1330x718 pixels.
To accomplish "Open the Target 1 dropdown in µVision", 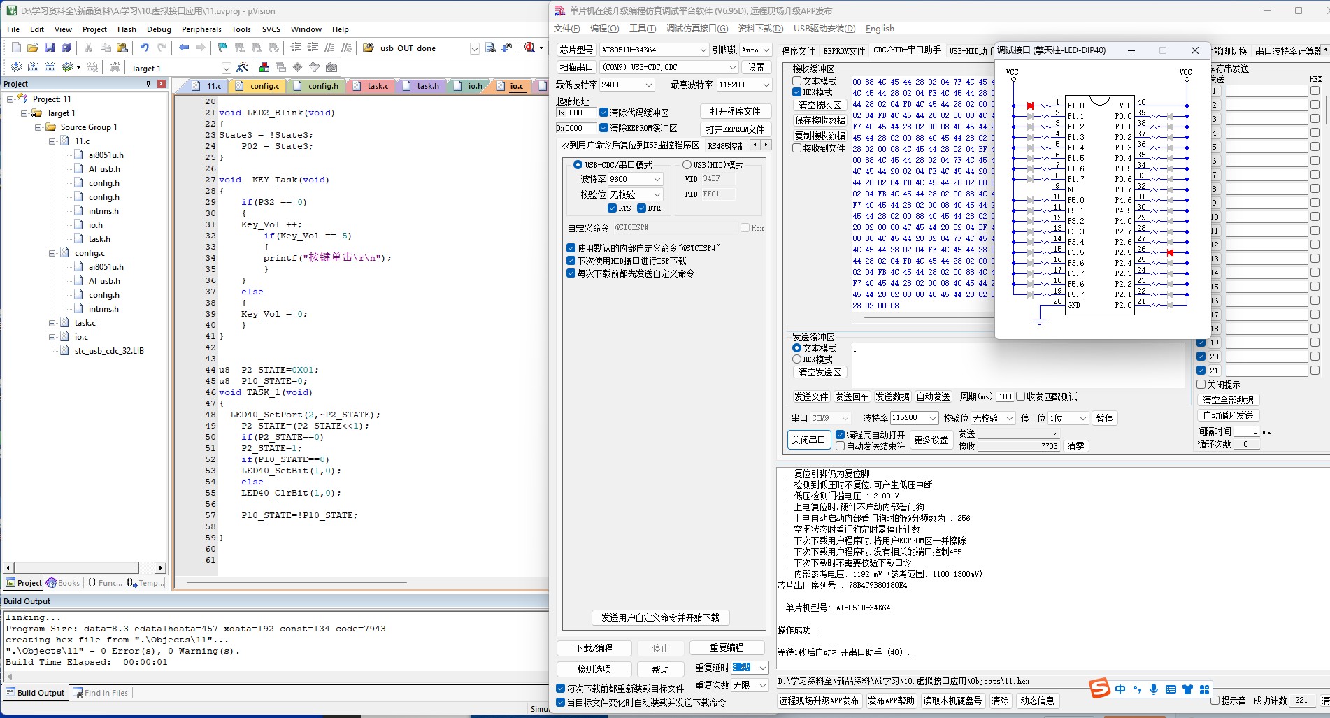I will [x=226, y=68].
